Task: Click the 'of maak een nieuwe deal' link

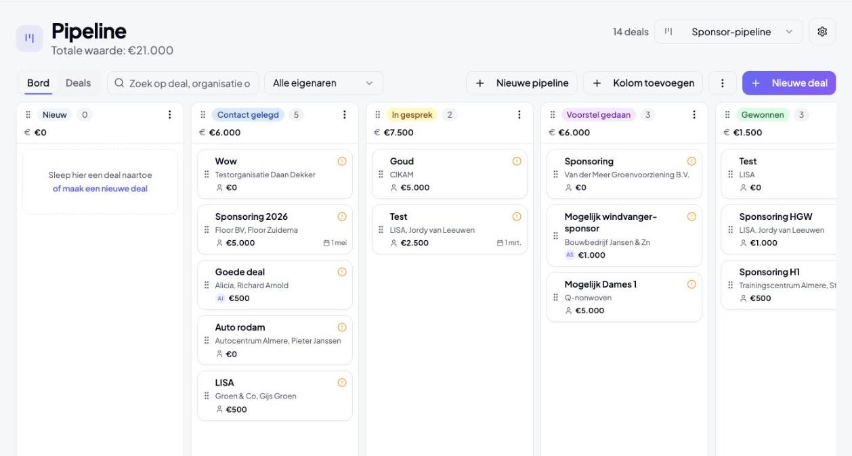Action: (x=100, y=189)
